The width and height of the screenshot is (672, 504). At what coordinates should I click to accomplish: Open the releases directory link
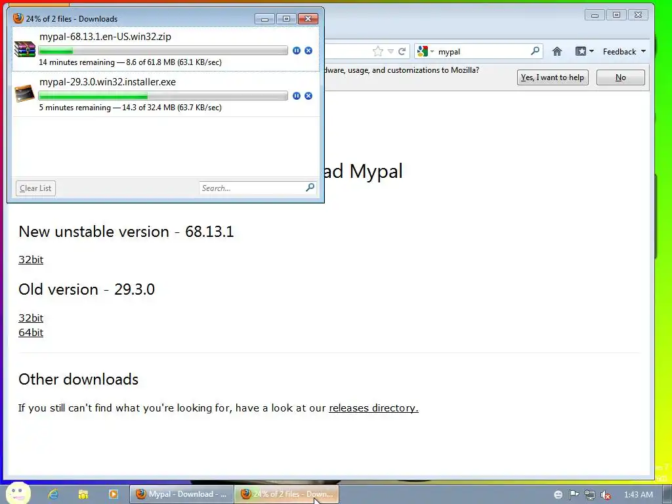coord(373,408)
